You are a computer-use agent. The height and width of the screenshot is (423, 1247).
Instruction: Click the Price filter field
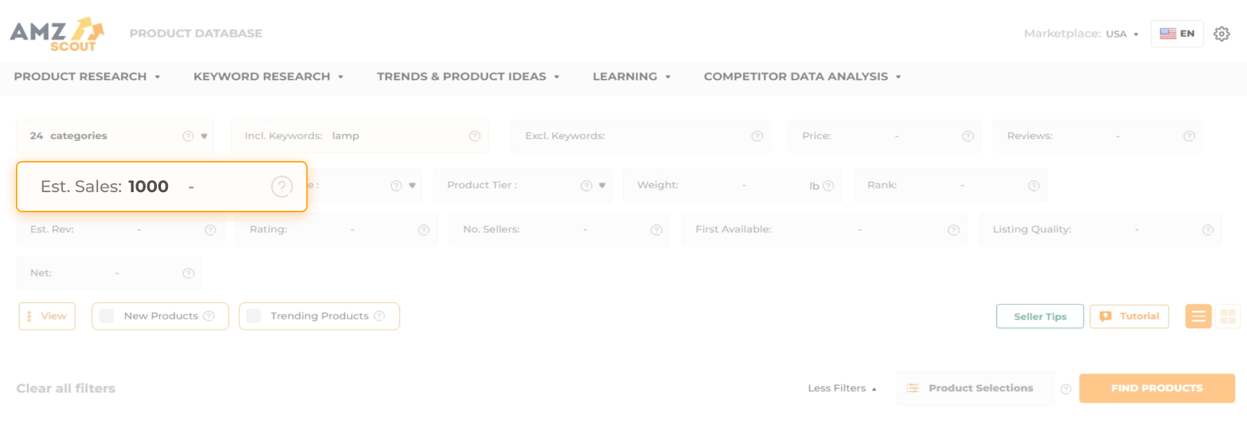click(885, 136)
